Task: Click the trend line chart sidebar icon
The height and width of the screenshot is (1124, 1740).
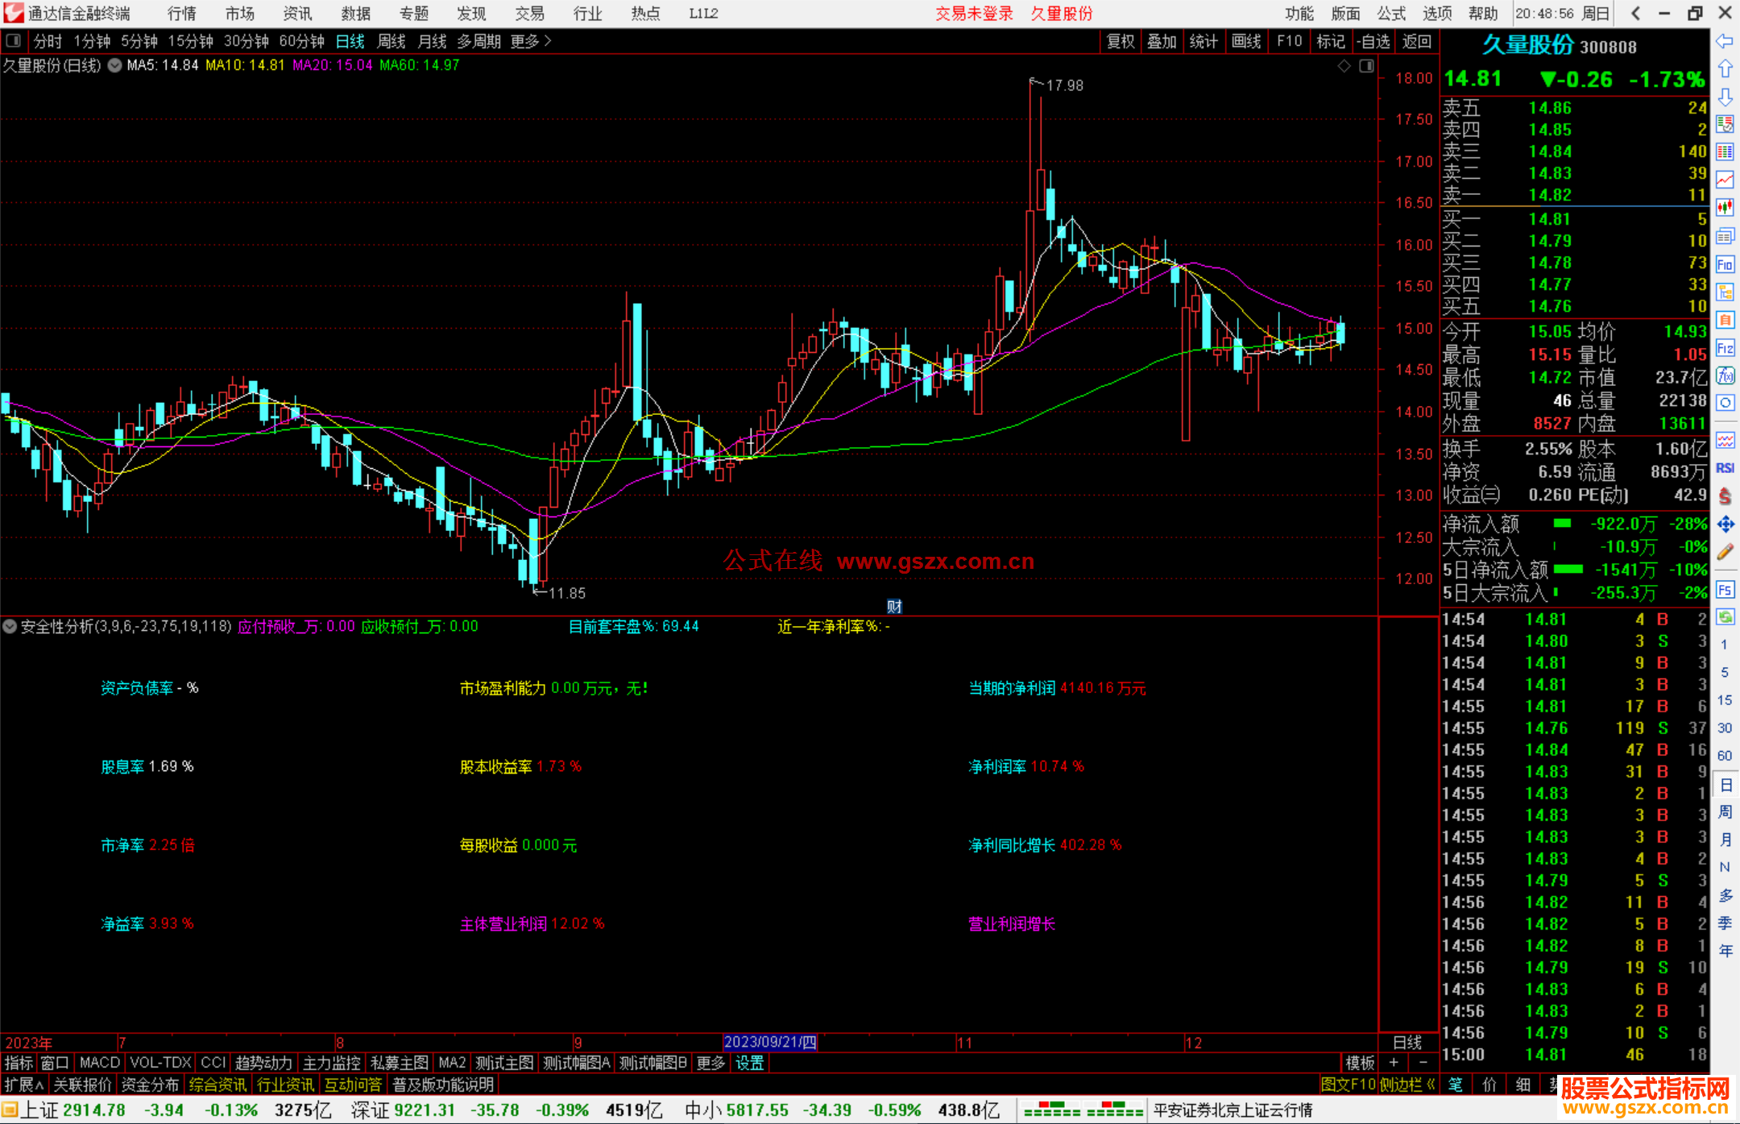Action: click(x=1725, y=180)
